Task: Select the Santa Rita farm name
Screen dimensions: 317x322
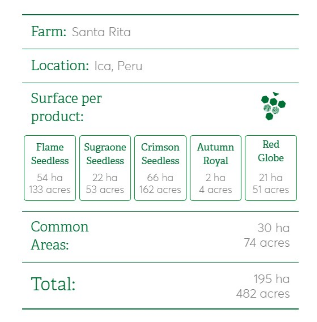Action: tap(101, 32)
